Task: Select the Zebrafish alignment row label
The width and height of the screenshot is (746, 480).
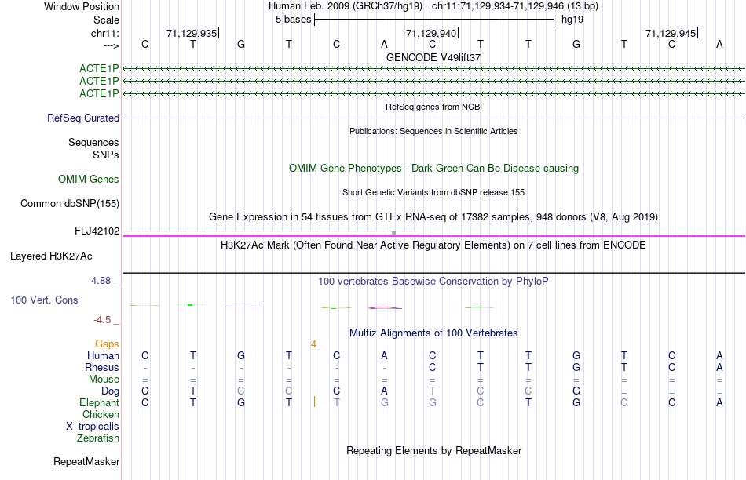Action: (x=98, y=438)
